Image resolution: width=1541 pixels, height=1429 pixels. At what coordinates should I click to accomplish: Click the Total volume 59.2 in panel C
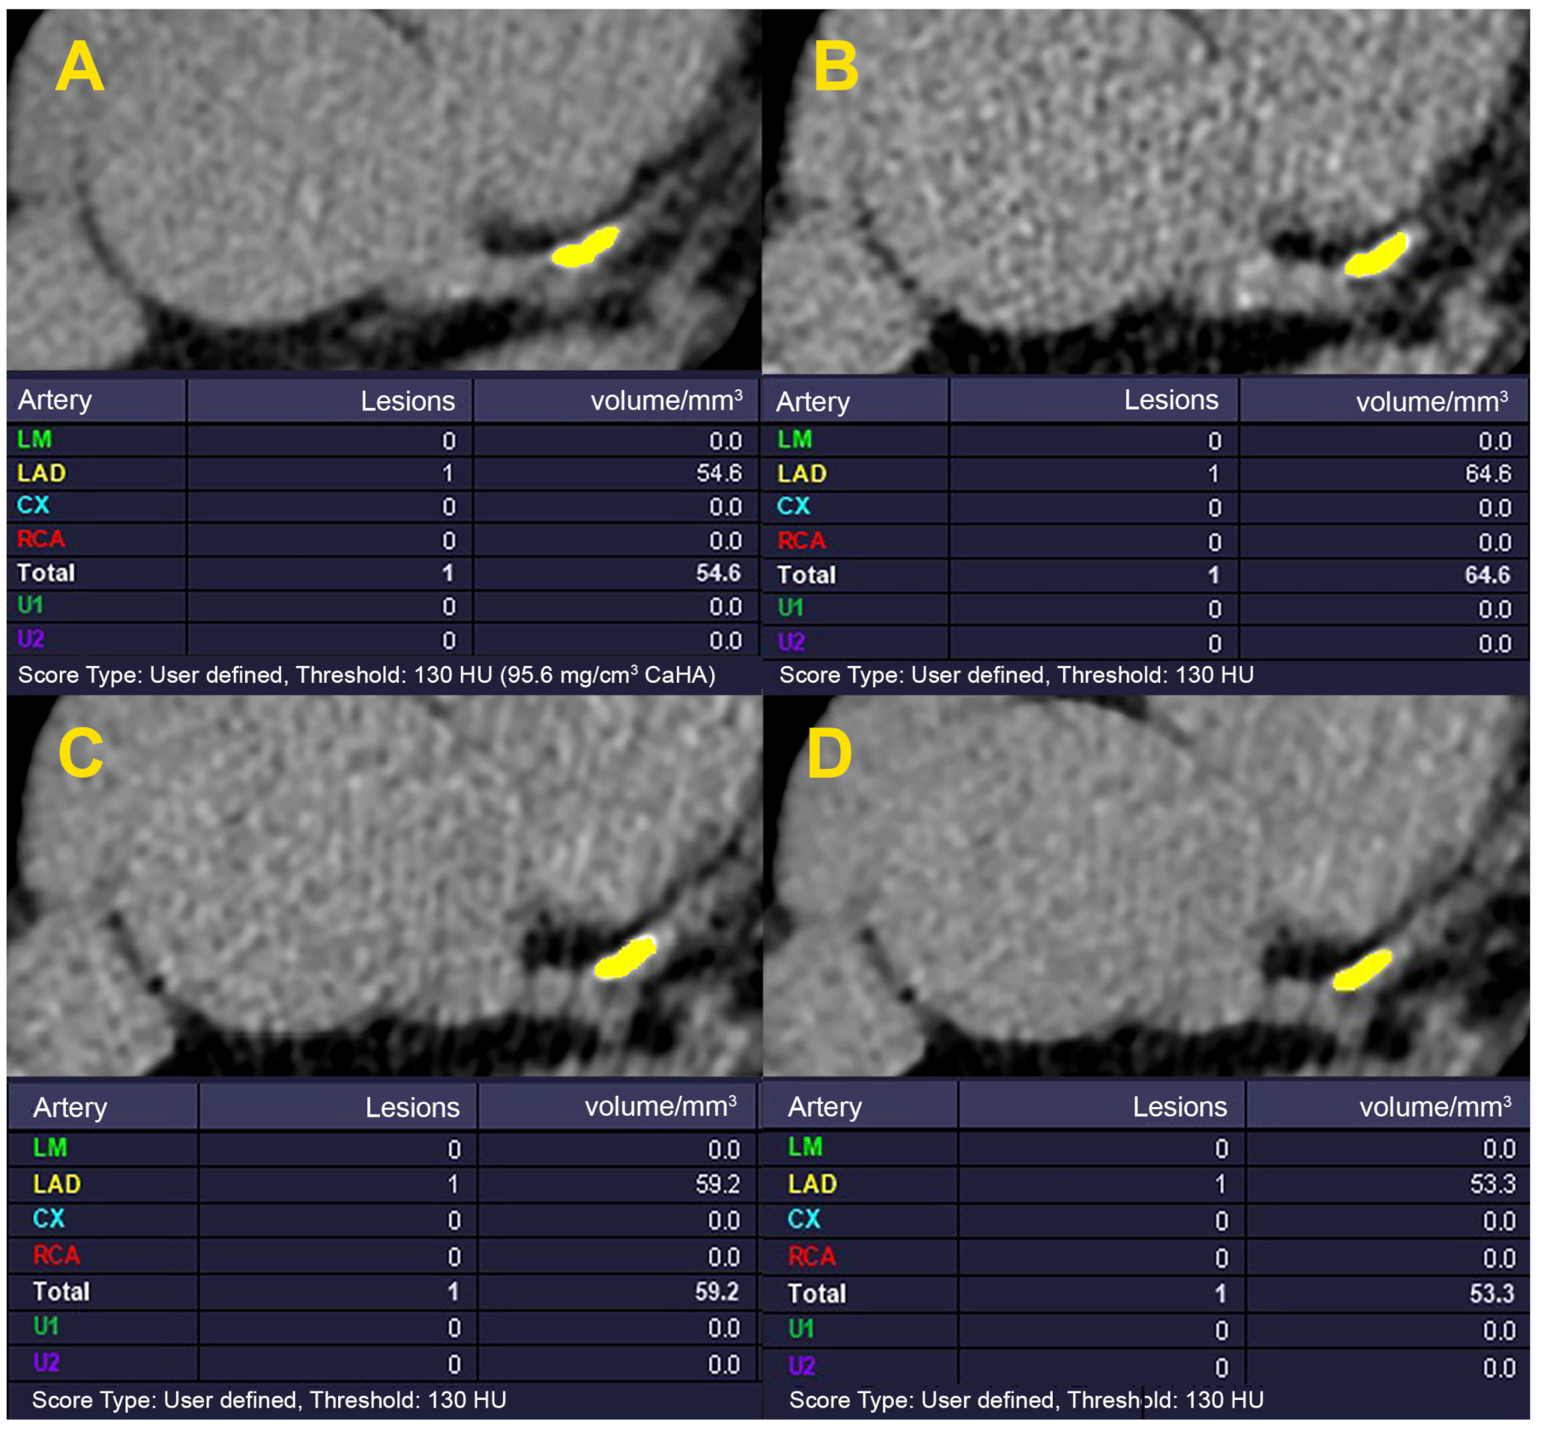(716, 1292)
